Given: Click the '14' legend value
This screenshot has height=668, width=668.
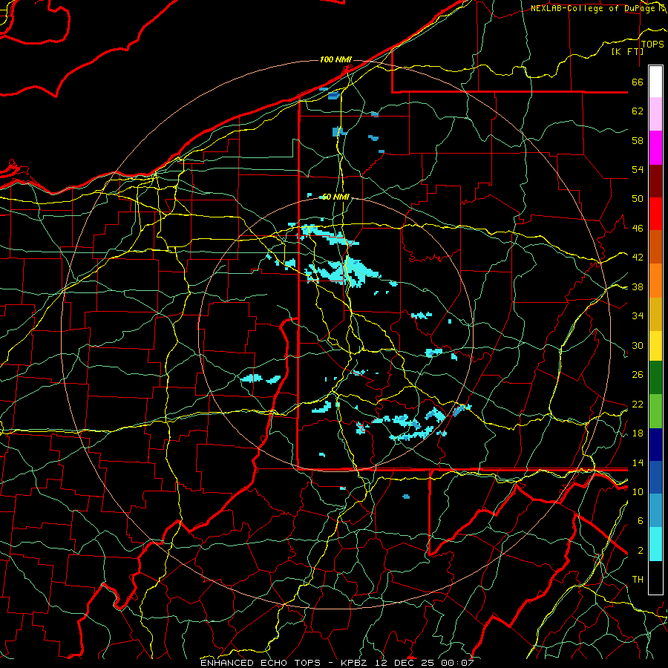Looking at the screenshot, I should click(x=638, y=462).
